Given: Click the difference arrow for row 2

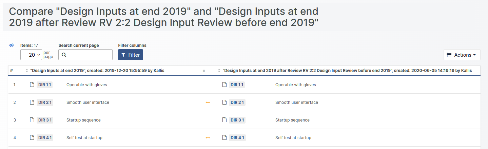Looking at the screenshot, I should tap(208, 102).
